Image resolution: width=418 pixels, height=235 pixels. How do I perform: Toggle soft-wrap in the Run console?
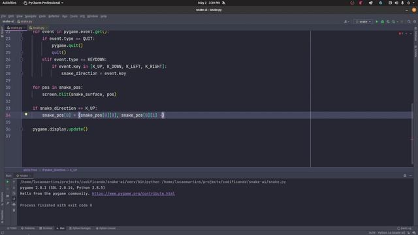(x=14, y=193)
